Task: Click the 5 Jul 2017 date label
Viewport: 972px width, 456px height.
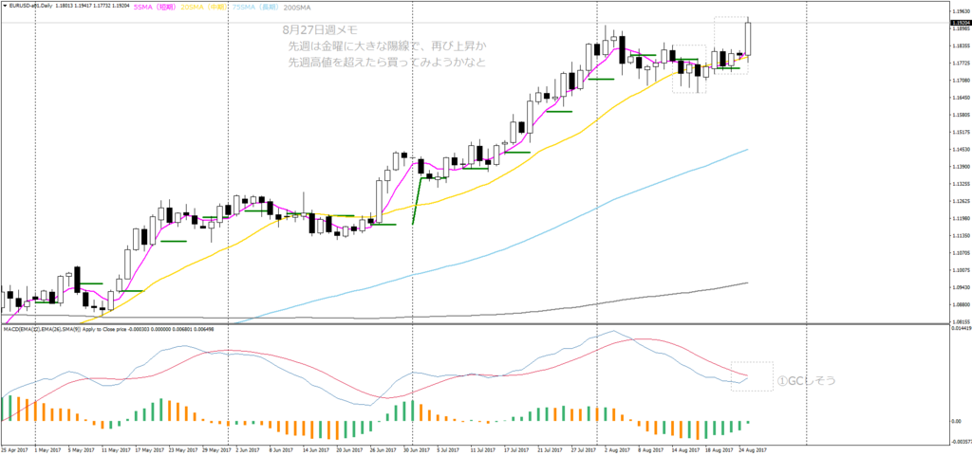Action: coord(447,450)
